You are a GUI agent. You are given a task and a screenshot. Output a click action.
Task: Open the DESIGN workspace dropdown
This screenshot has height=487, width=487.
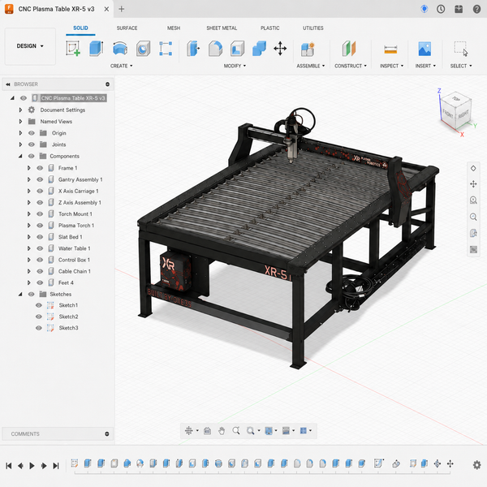tap(30, 46)
